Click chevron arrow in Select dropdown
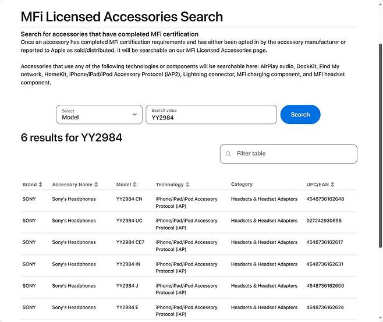The height and width of the screenshot is (322, 383). pos(134,115)
